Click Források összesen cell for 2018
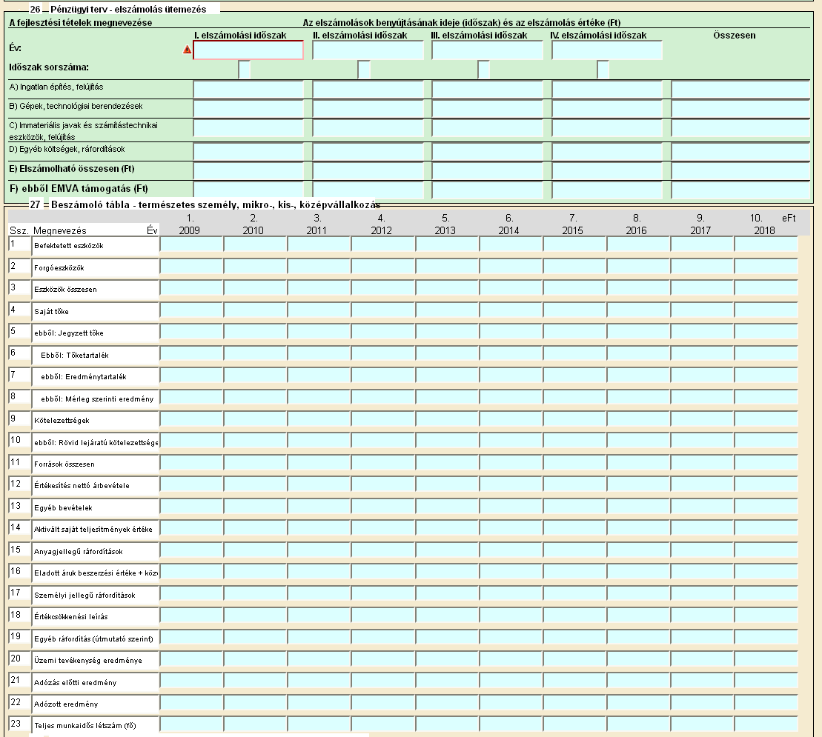This screenshot has width=822, height=737. point(766,463)
